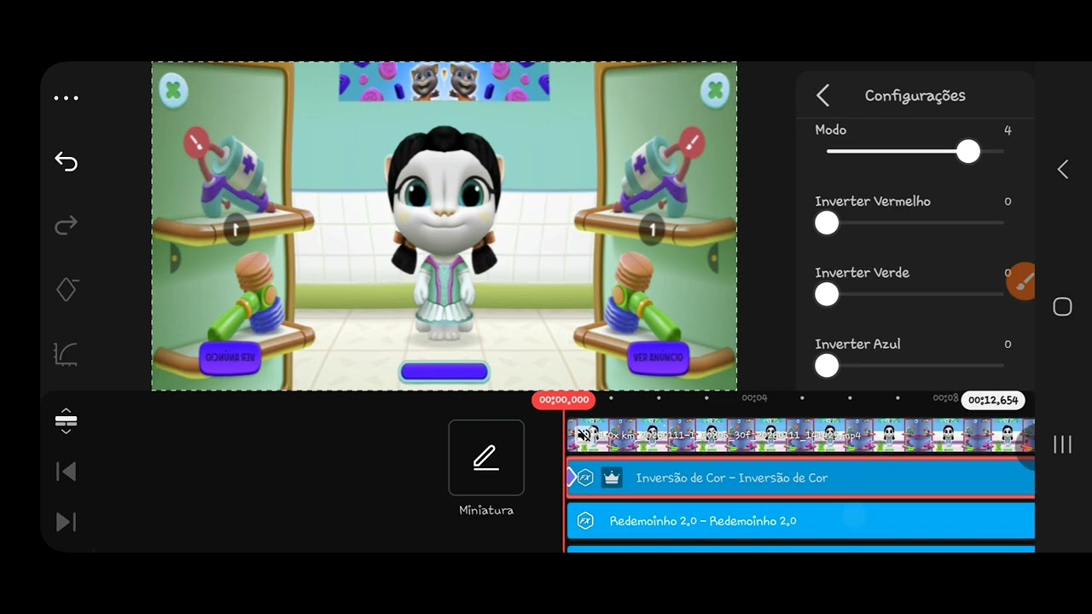Adjust the Modo slider
Viewport: 1092px width, 614px height.
click(915, 152)
